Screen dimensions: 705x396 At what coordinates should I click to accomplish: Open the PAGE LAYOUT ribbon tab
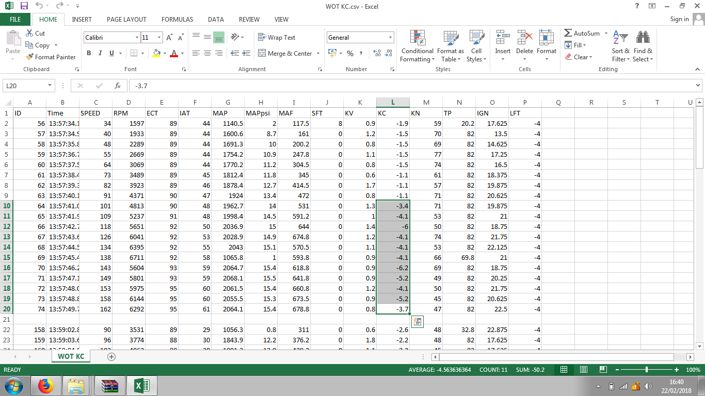click(126, 20)
